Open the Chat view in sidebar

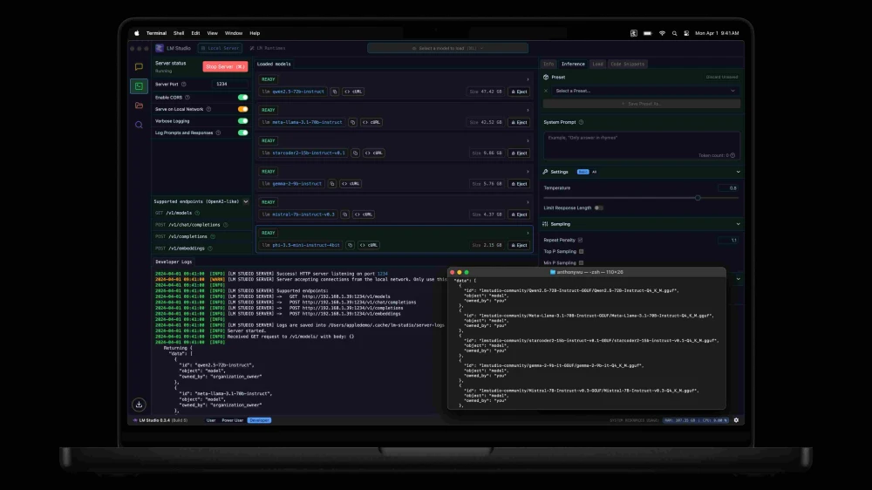(x=139, y=67)
